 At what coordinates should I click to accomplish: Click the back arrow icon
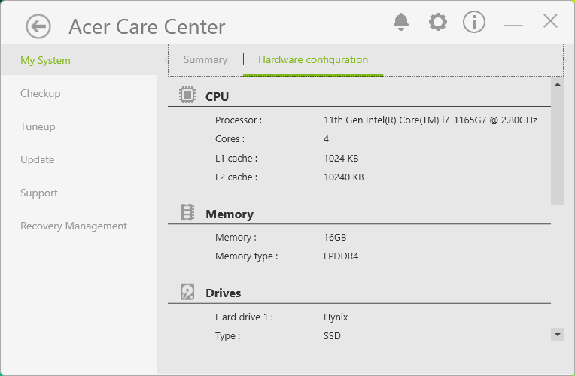pos(38,26)
